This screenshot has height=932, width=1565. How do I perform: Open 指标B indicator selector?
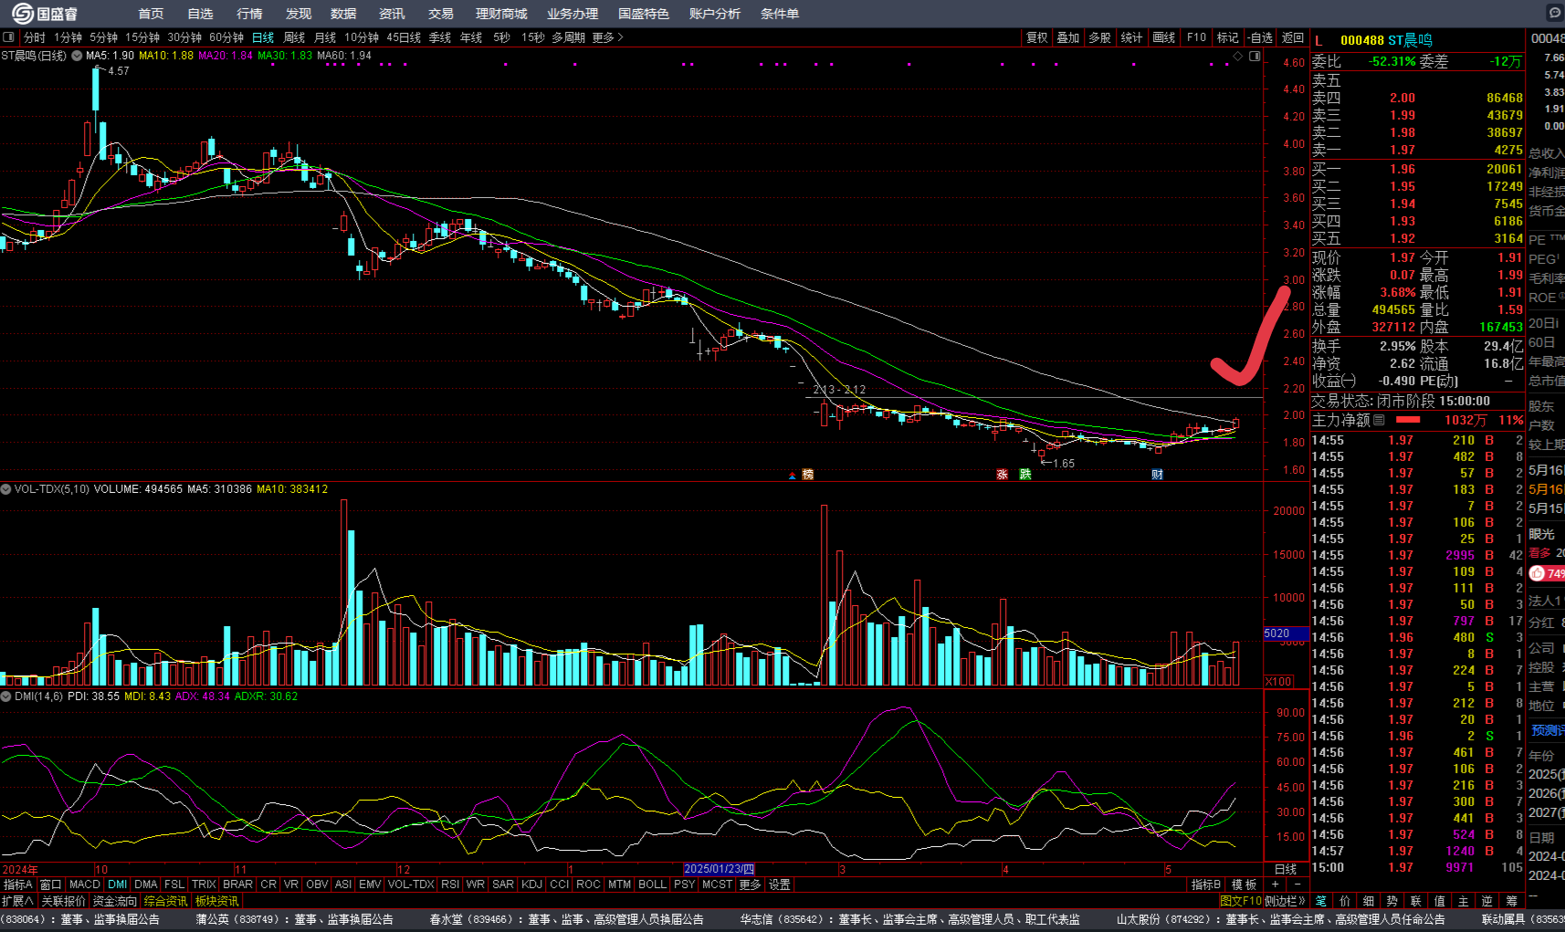(x=1205, y=885)
